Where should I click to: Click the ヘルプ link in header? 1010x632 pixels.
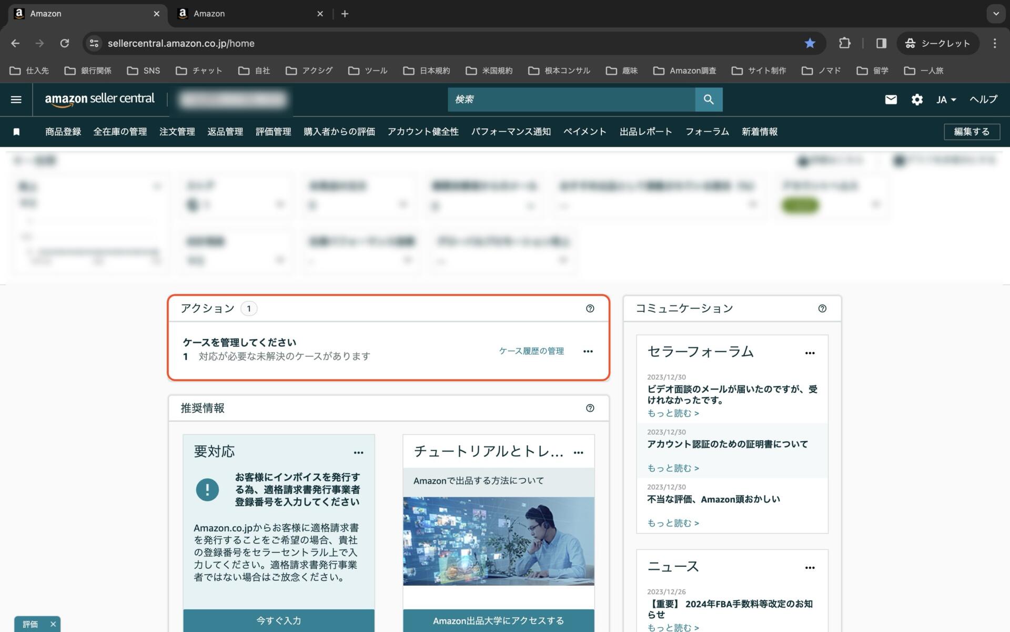(983, 99)
